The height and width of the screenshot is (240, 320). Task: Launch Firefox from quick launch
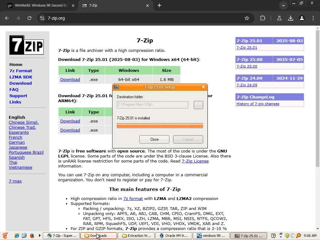click(32, 236)
